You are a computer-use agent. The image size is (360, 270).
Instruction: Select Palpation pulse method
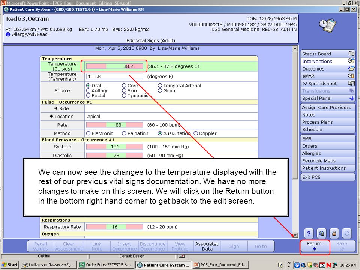(x=124, y=133)
